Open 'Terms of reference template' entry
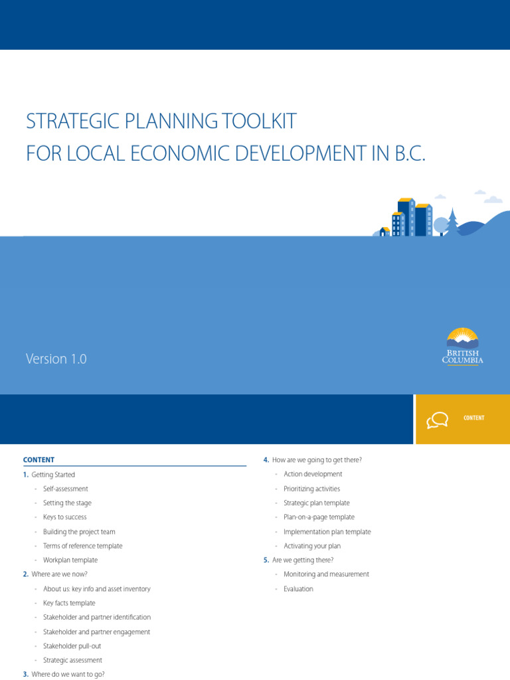510x680 pixels. click(82, 546)
